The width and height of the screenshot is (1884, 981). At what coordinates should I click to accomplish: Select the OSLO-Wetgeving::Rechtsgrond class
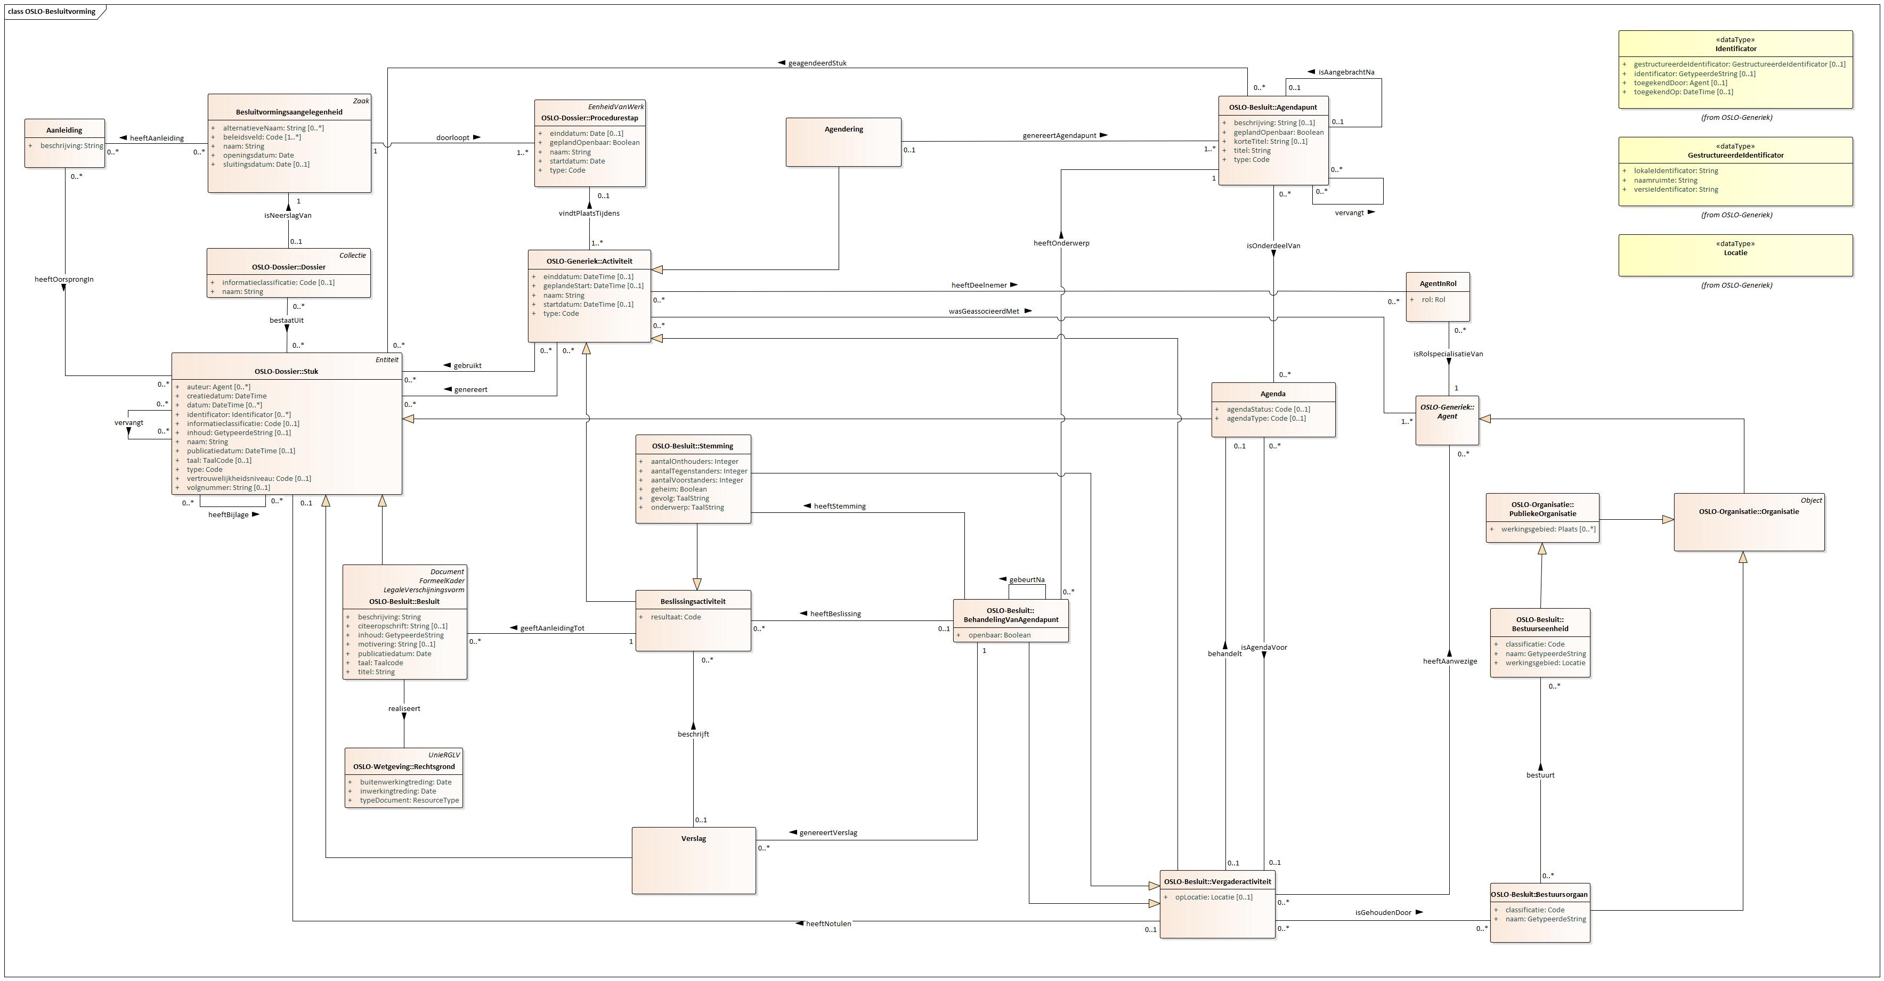click(404, 767)
